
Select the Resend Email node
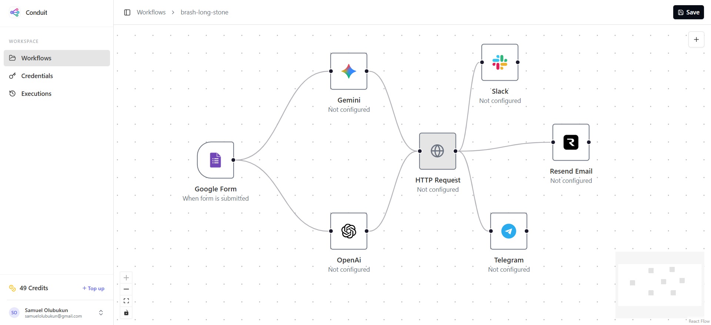coord(571,142)
